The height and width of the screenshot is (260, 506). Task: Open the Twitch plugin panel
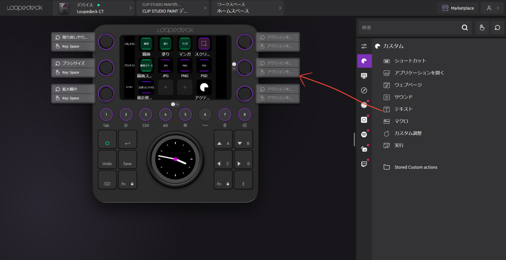click(x=364, y=164)
